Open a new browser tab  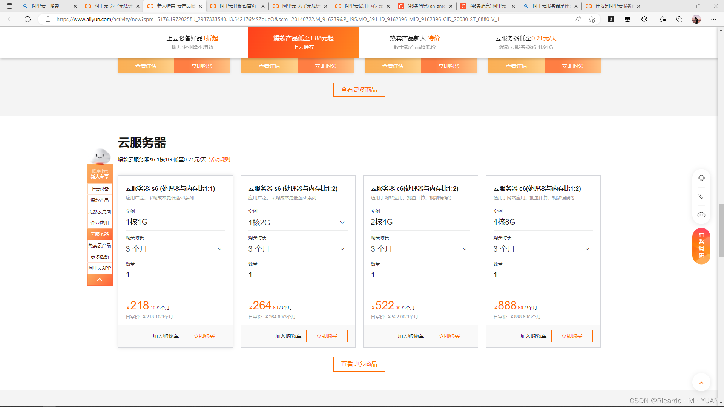651,6
